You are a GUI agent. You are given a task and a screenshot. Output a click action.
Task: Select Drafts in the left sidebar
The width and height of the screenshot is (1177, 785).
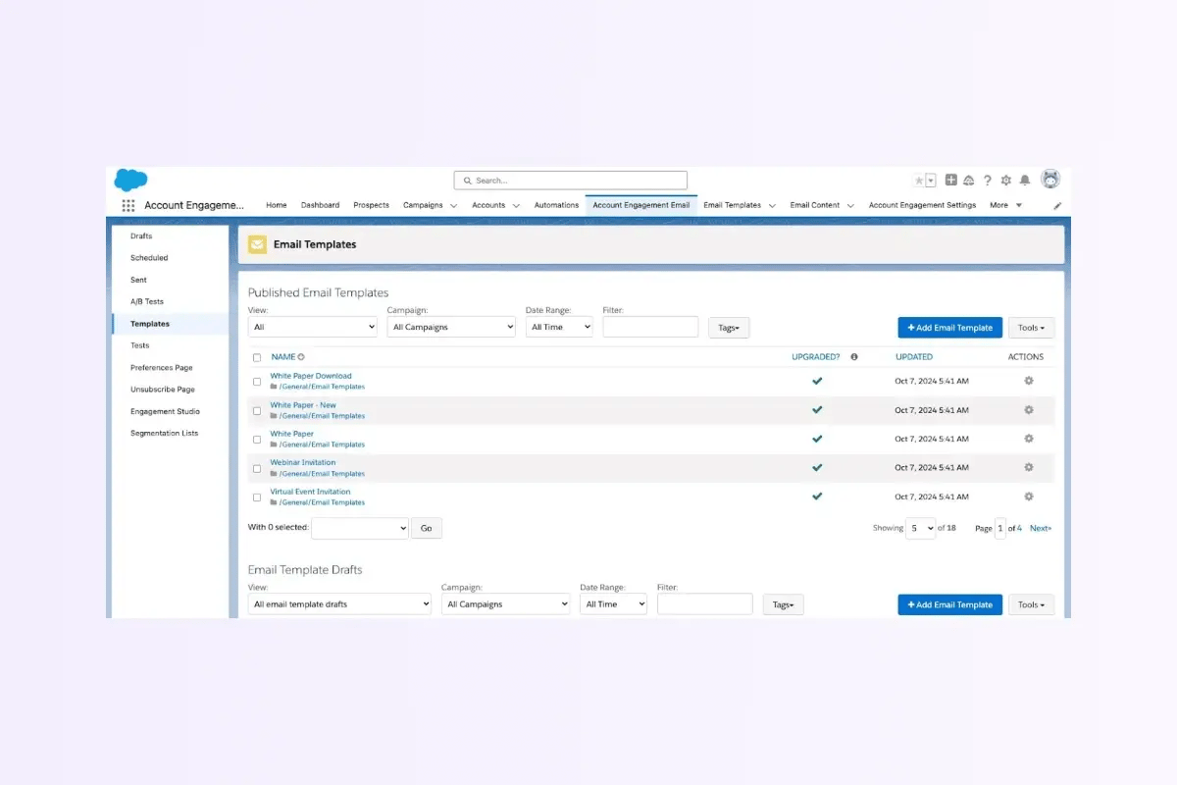140,235
